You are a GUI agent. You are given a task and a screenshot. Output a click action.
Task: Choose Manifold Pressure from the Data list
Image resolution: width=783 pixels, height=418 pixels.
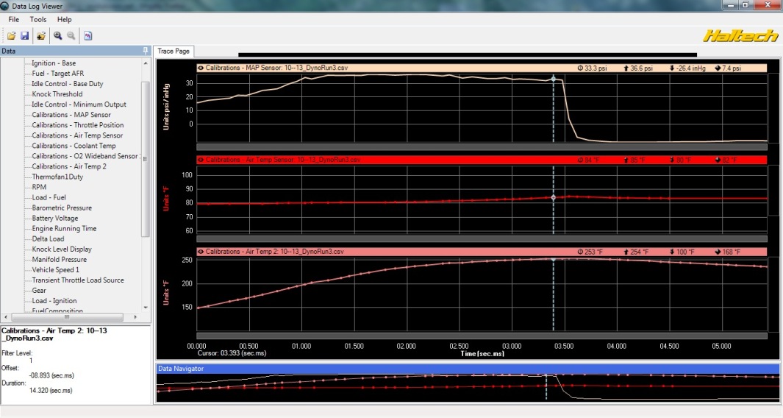(x=59, y=259)
